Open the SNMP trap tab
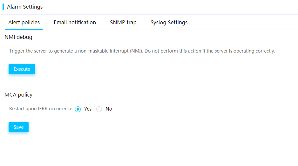This screenshot has width=298, height=166. (123, 23)
